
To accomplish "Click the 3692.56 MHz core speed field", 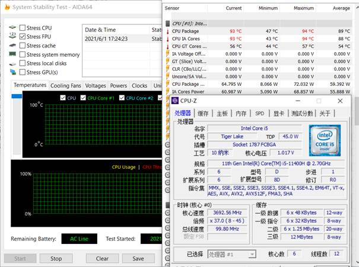I will (x=227, y=213).
